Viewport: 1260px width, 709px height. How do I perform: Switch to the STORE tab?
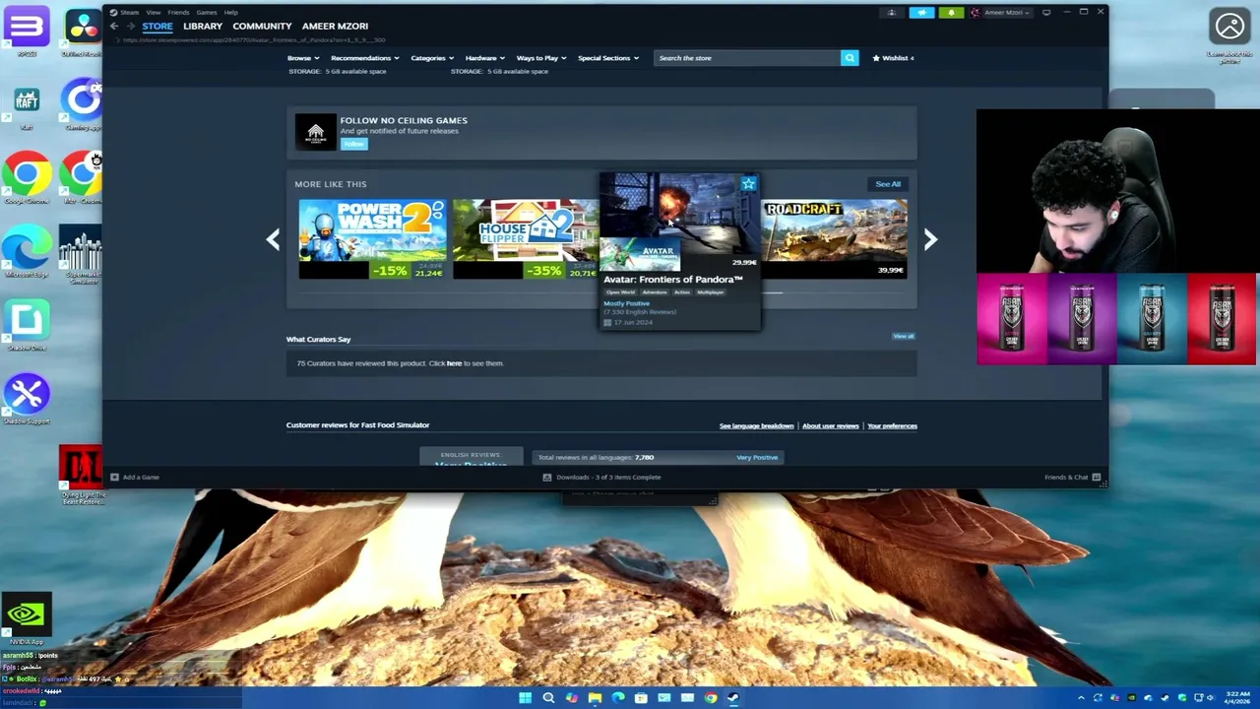(x=157, y=27)
